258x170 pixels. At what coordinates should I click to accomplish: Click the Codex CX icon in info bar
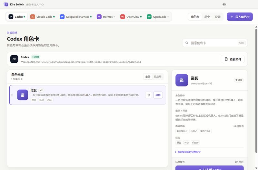tap(14, 59)
